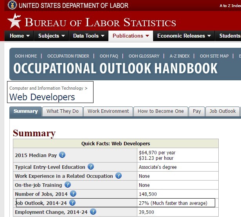Open the A-Z INDEX link
241x217 pixels.
(180, 56)
